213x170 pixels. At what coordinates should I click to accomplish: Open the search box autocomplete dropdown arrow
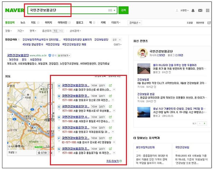(114, 10)
